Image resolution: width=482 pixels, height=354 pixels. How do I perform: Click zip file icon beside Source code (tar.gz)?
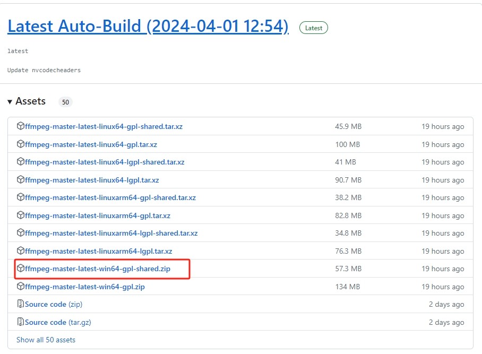[20, 322]
